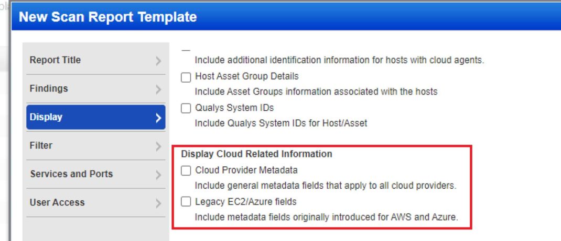Switch to the Findings section

coord(96,89)
